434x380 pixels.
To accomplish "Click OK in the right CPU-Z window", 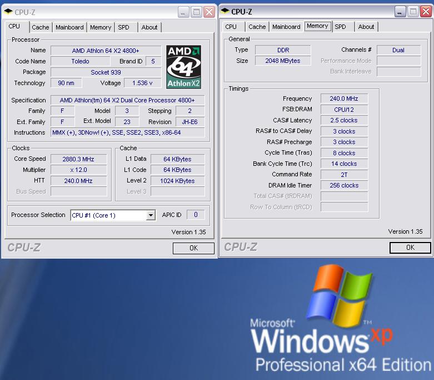I will 410,248.
